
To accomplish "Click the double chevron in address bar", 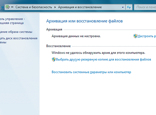I will point(12,7).
